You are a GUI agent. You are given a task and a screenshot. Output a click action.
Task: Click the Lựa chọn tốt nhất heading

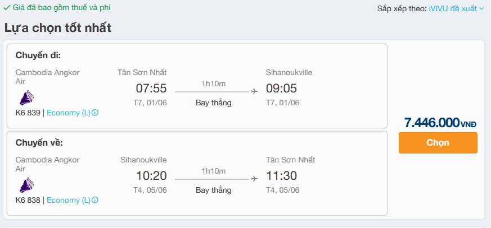(58, 28)
